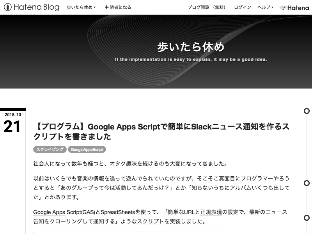Click the plus icon beside 読者になる

pos(106,7)
